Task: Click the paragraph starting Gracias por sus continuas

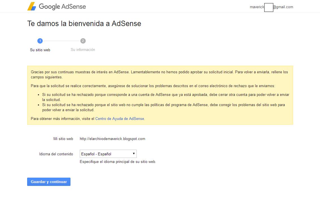Action: tap(159, 74)
